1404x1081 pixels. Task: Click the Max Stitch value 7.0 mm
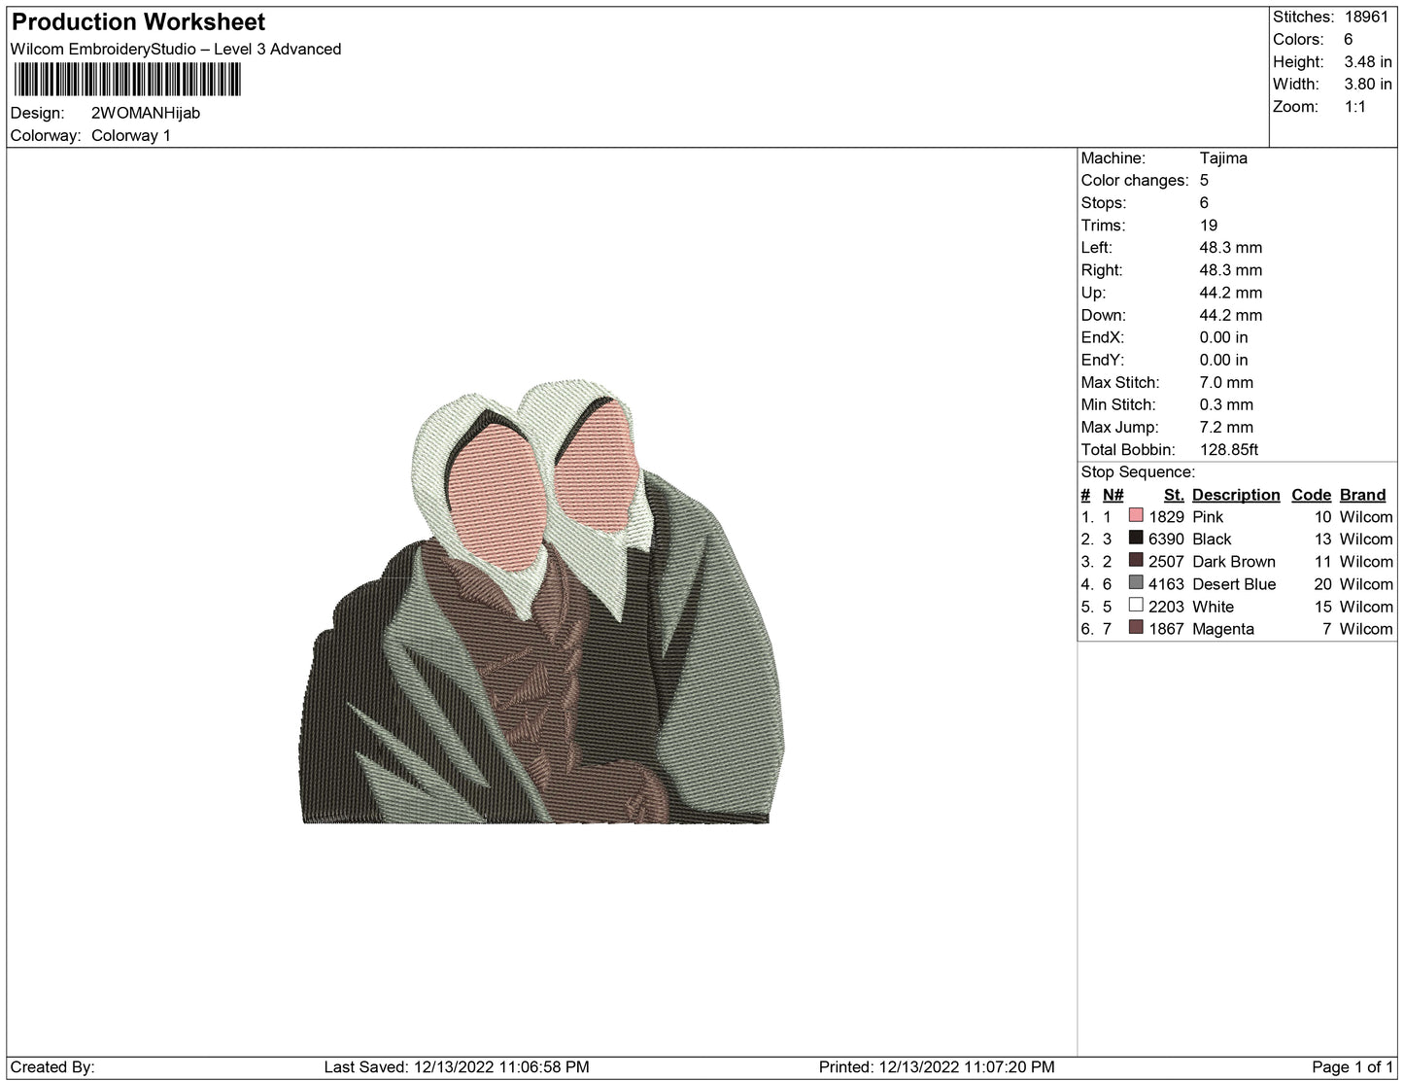[x=1226, y=382]
